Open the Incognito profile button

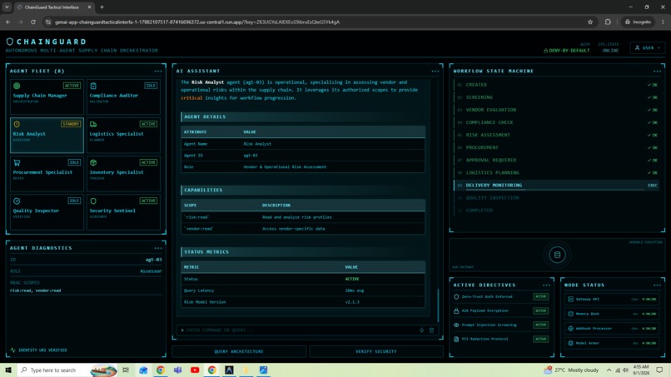(638, 22)
